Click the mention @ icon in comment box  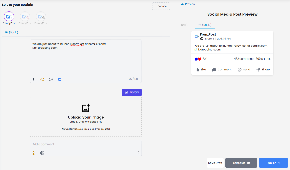click(x=42, y=153)
